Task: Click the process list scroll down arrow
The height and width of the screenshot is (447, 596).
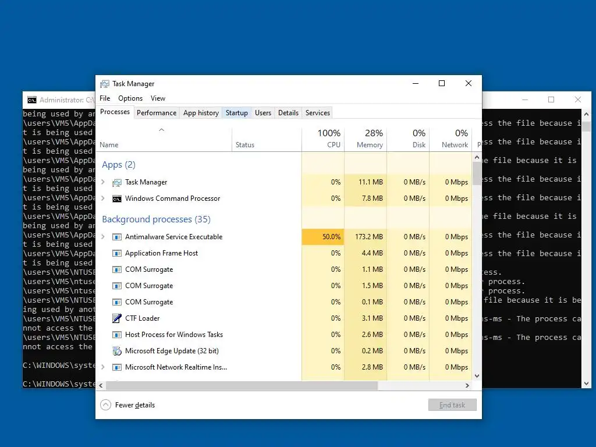Action: 477,376
